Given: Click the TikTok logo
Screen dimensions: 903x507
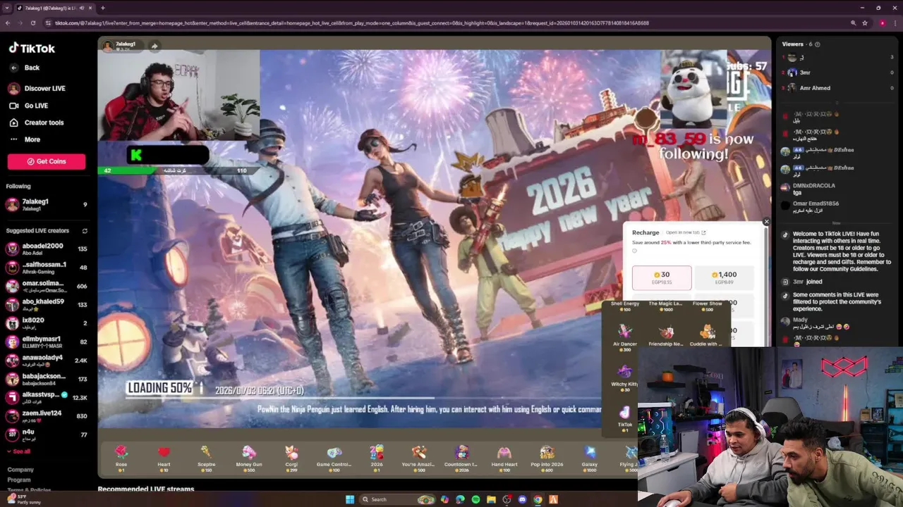Looking at the screenshot, I should 32,48.
